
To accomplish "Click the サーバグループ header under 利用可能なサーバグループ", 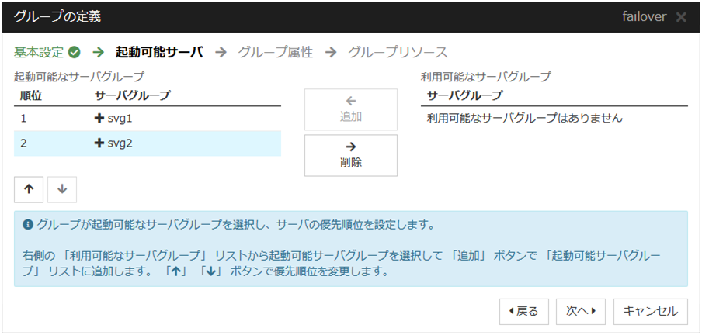I will point(465,96).
